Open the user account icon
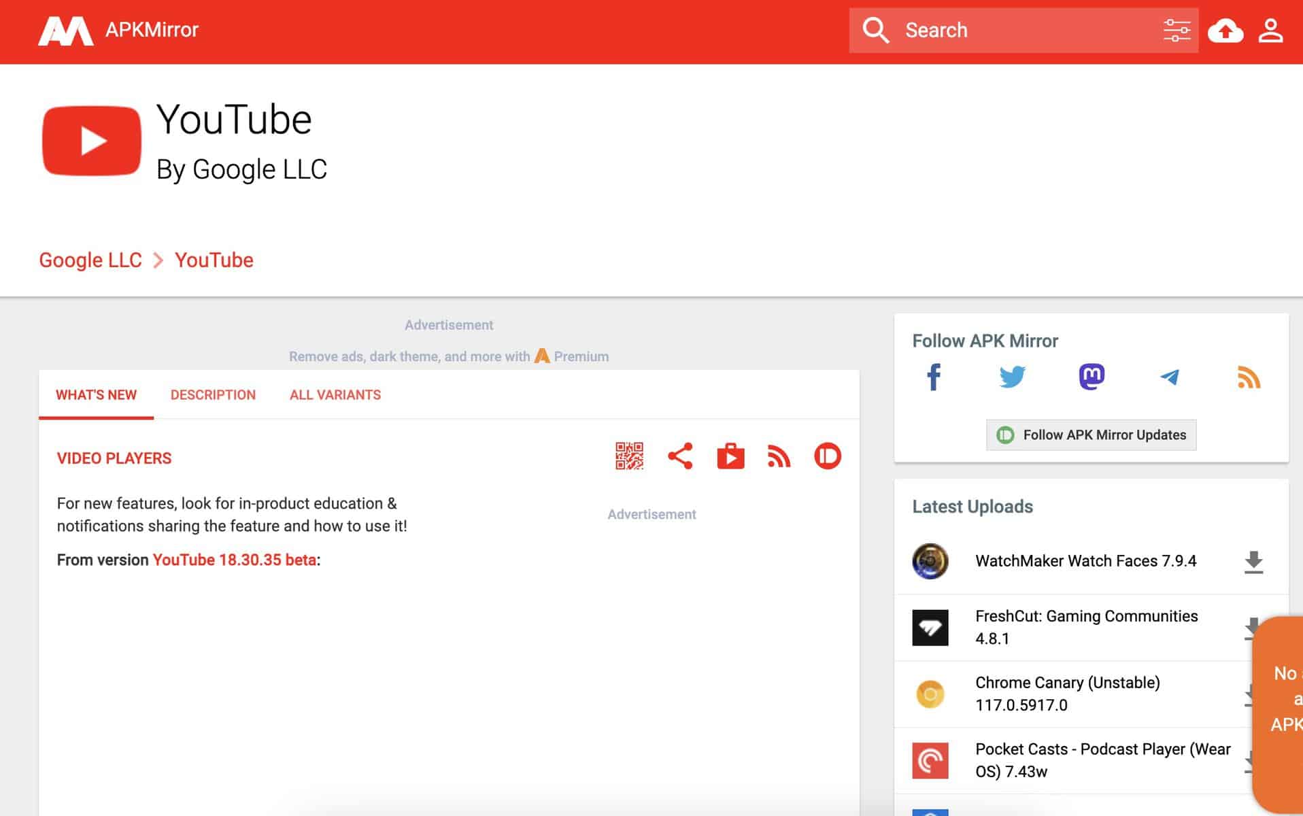1303x816 pixels. click(x=1270, y=31)
